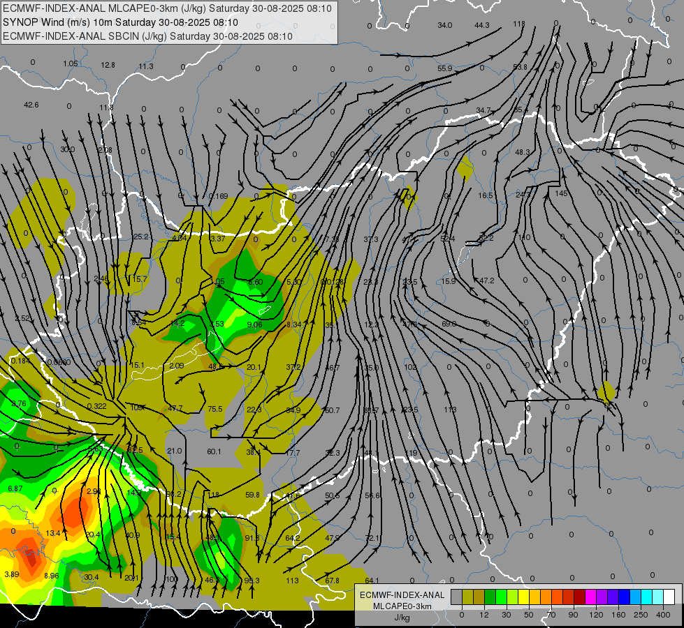Click the data value 47.2
The width and height of the screenshot is (684, 628).
[x=487, y=281]
